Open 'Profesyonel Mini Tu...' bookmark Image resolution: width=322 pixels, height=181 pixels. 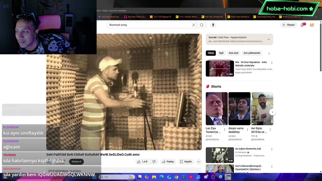tap(290, 17)
